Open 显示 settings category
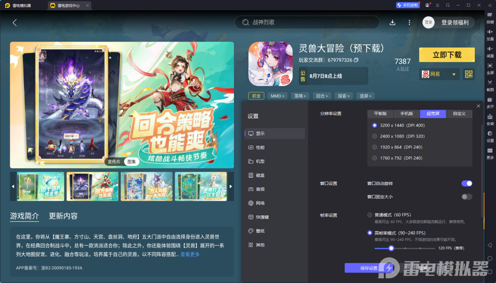This screenshot has width=496, height=283. point(275,133)
